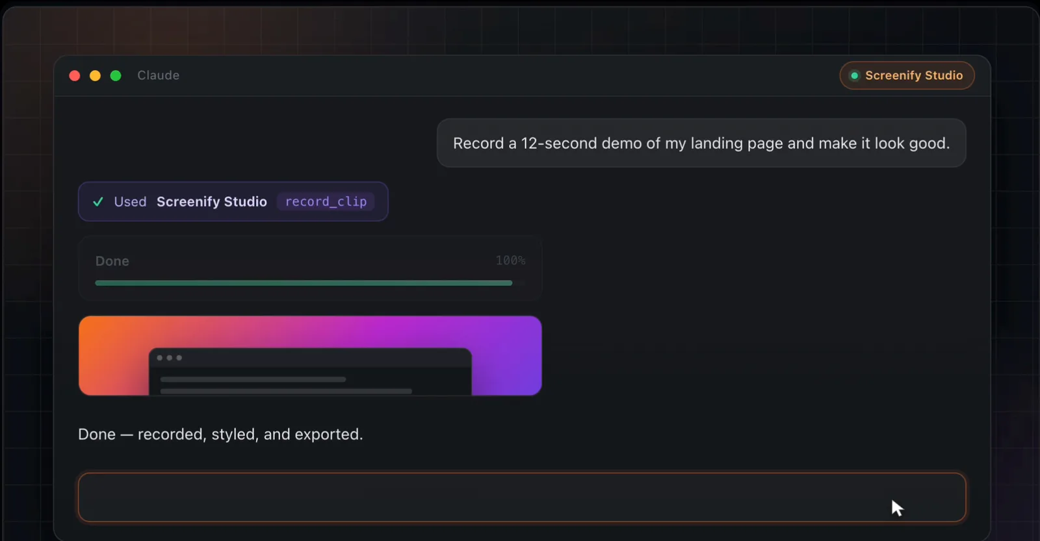
Task: Click the Claude window title
Action: click(158, 75)
